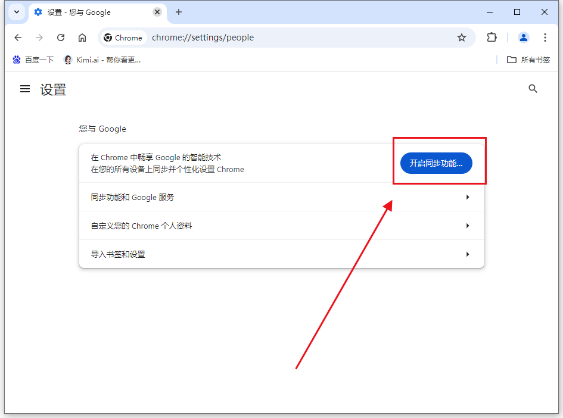Click the Chrome site info chip
The image size is (563, 418).
coord(123,38)
